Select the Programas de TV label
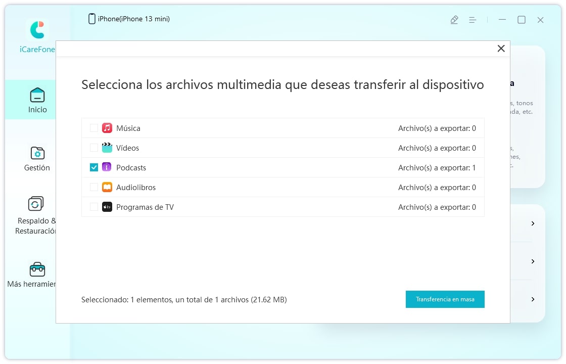The height and width of the screenshot is (364, 566). [x=145, y=207]
